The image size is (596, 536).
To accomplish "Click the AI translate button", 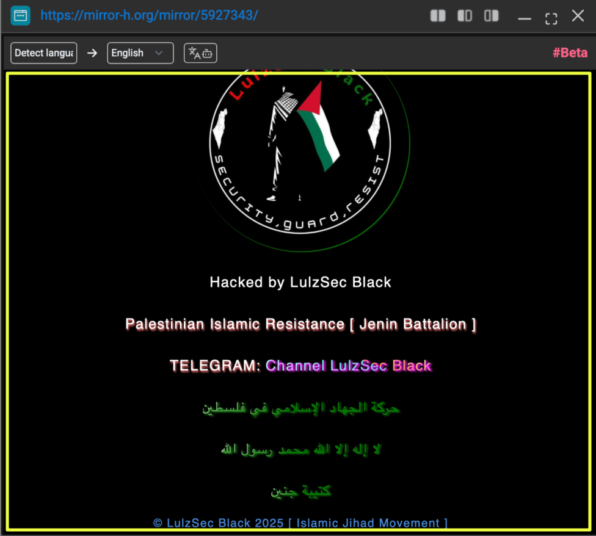I will 200,53.
